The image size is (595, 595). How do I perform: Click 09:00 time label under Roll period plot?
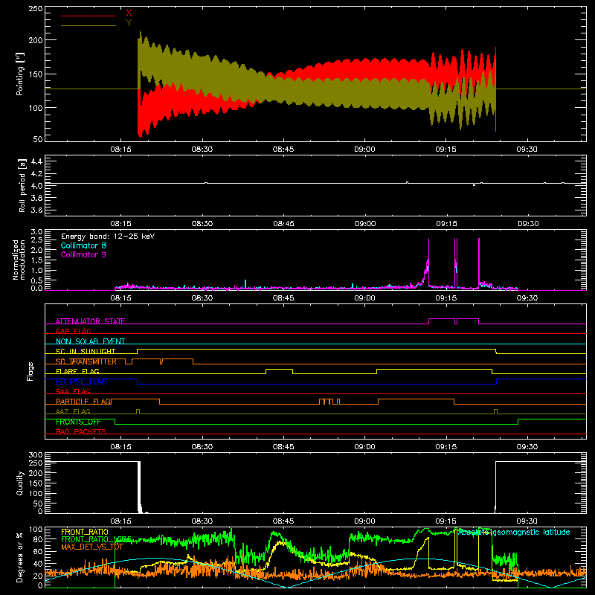(x=365, y=224)
